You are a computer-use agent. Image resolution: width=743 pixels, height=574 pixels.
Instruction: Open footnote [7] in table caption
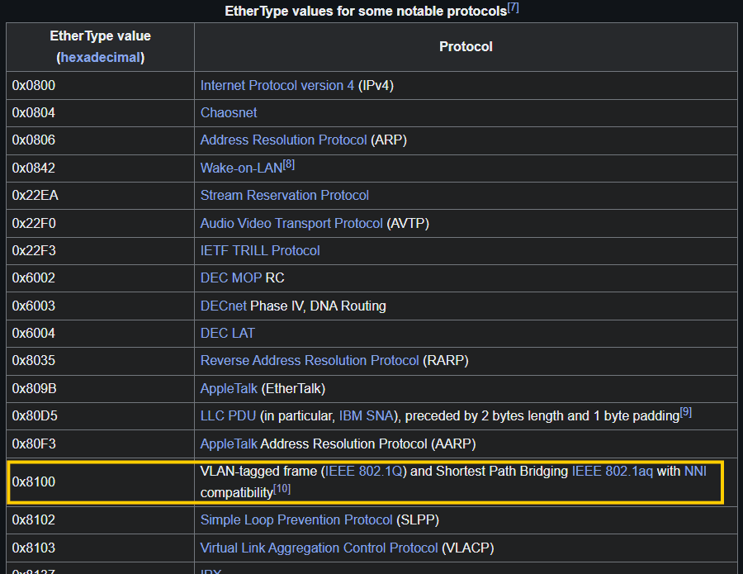click(x=513, y=7)
